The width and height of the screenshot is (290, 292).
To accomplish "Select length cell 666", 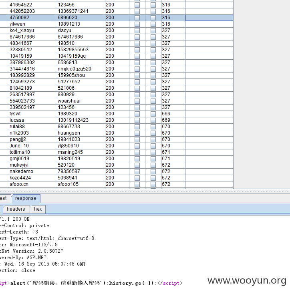I will click(x=173, y=114).
